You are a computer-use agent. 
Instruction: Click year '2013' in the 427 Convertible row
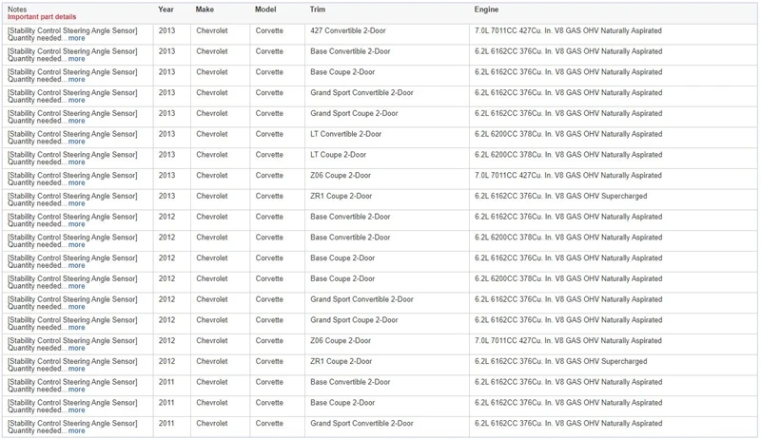[166, 31]
